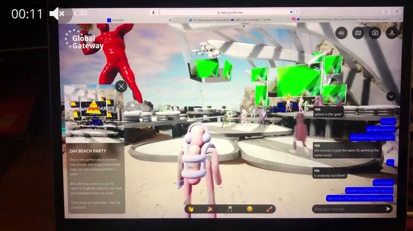Screen dimensions: 413x231
Task: Send the champagne glasses emote
Action: coord(230,209)
